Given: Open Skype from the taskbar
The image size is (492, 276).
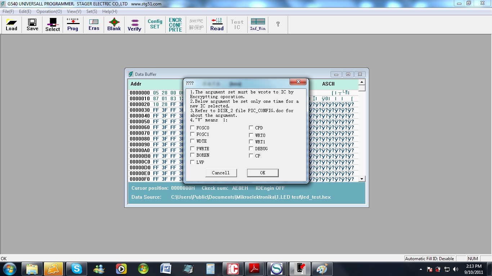Looking at the screenshot, I should pyautogui.click(x=76, y=269).
